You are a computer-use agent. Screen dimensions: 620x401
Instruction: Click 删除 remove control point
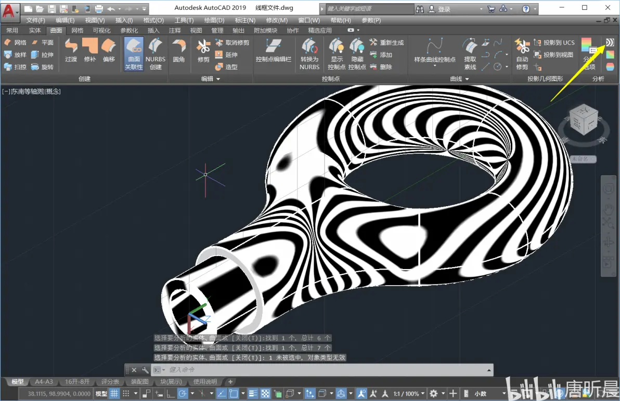click(381, 67)
